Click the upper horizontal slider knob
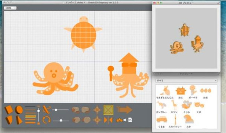226x133 pixels. (x=56, y=110)
